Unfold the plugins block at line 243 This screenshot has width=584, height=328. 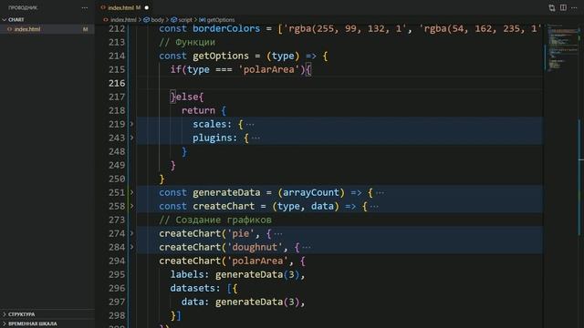[131, 138]
